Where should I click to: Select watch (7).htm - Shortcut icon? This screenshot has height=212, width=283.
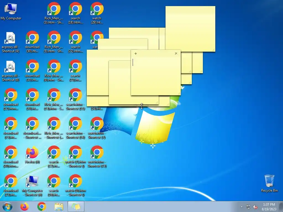point(75,157)
